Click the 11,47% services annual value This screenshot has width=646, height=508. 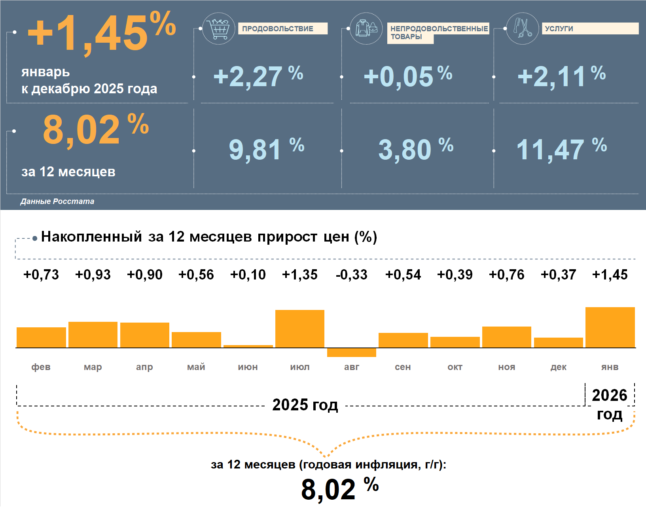point(561,149)
